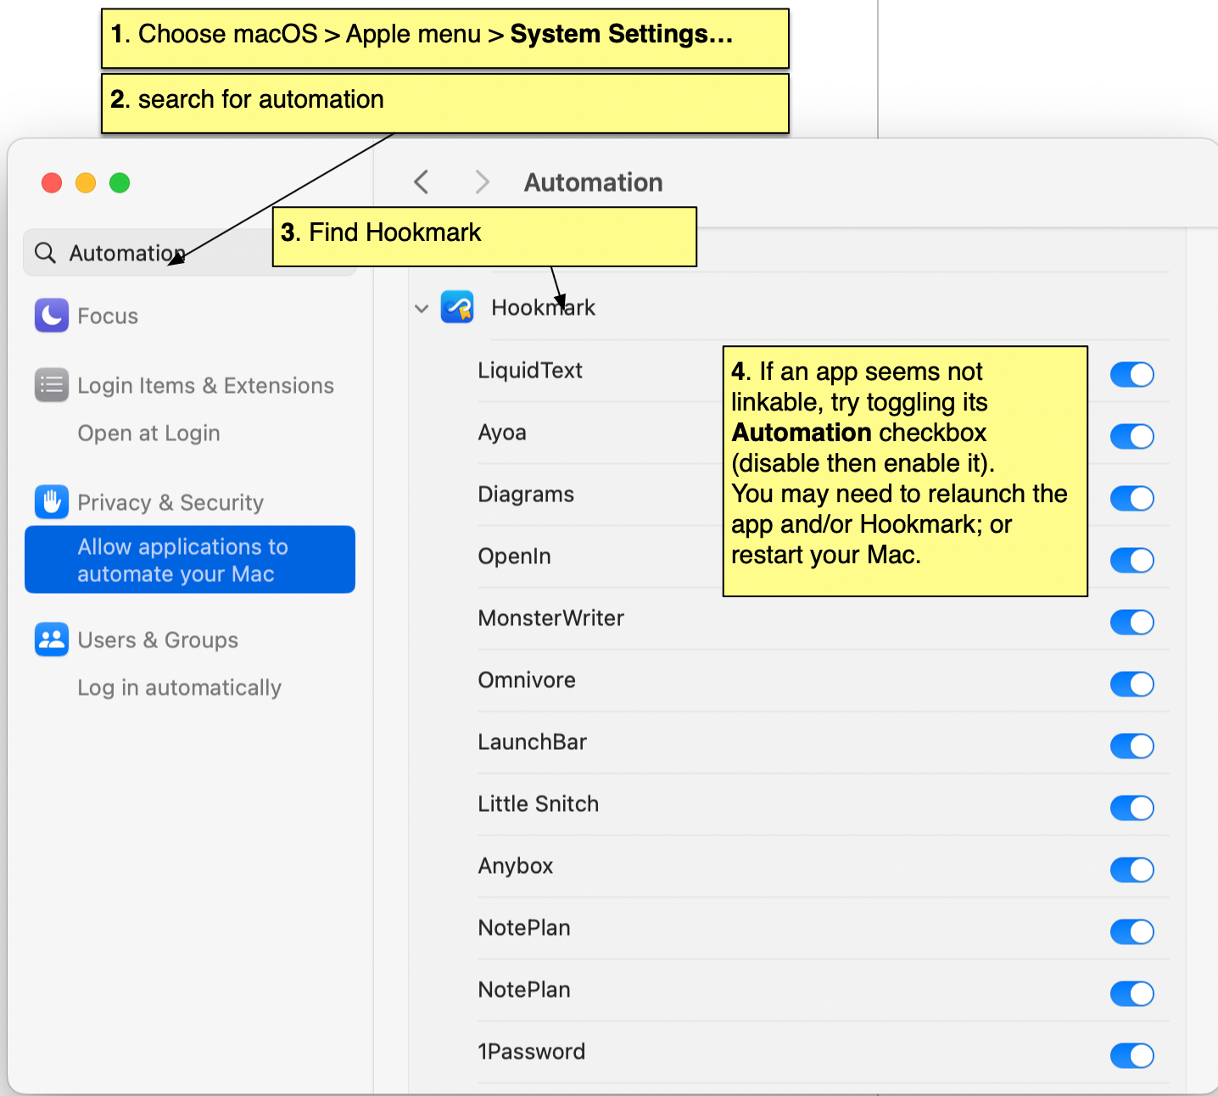Click the Users & Groups icon

pos(52,640)
